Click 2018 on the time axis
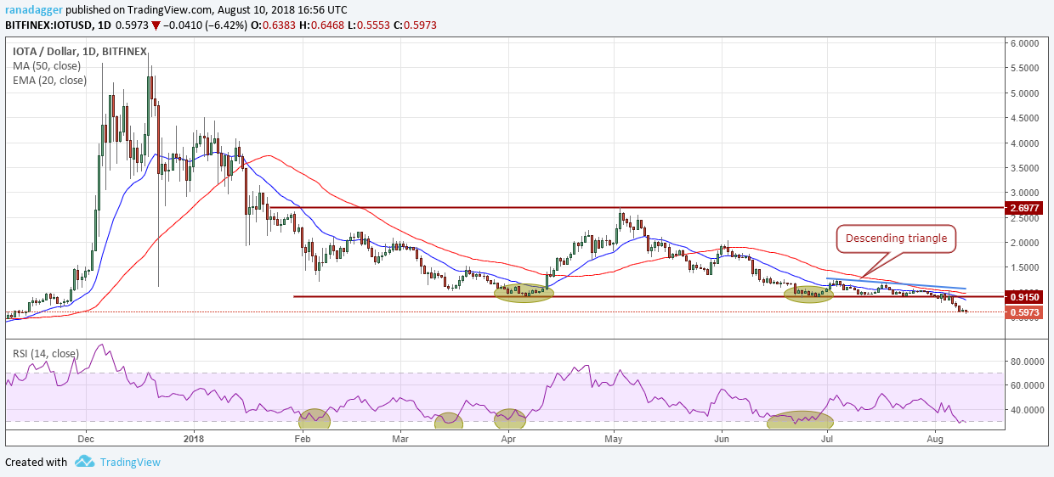1054x477 pixels. coord(195,440)
